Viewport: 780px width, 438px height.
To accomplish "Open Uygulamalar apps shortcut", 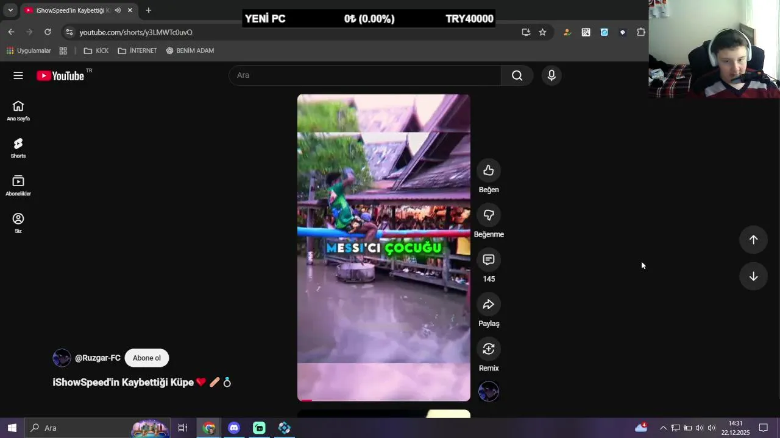I will point(29,50).
